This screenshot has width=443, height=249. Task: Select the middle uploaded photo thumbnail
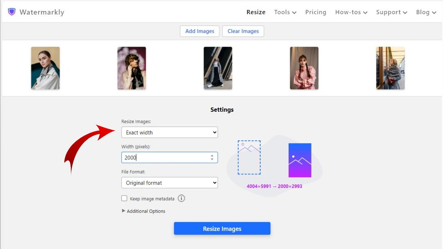coord(218,68)
